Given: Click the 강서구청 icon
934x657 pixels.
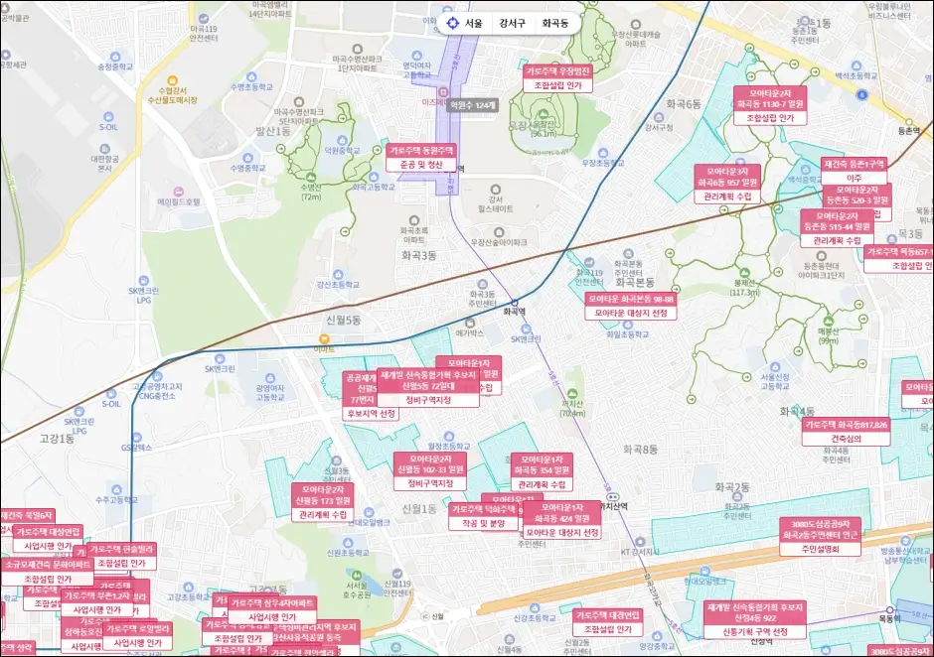Looking at the screenshot, I should [659, 118].
